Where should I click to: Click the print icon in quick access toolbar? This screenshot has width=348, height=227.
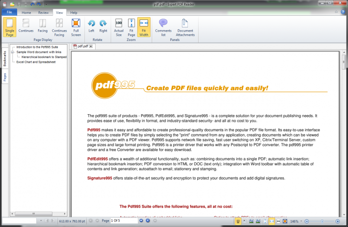tap(26, 4)
